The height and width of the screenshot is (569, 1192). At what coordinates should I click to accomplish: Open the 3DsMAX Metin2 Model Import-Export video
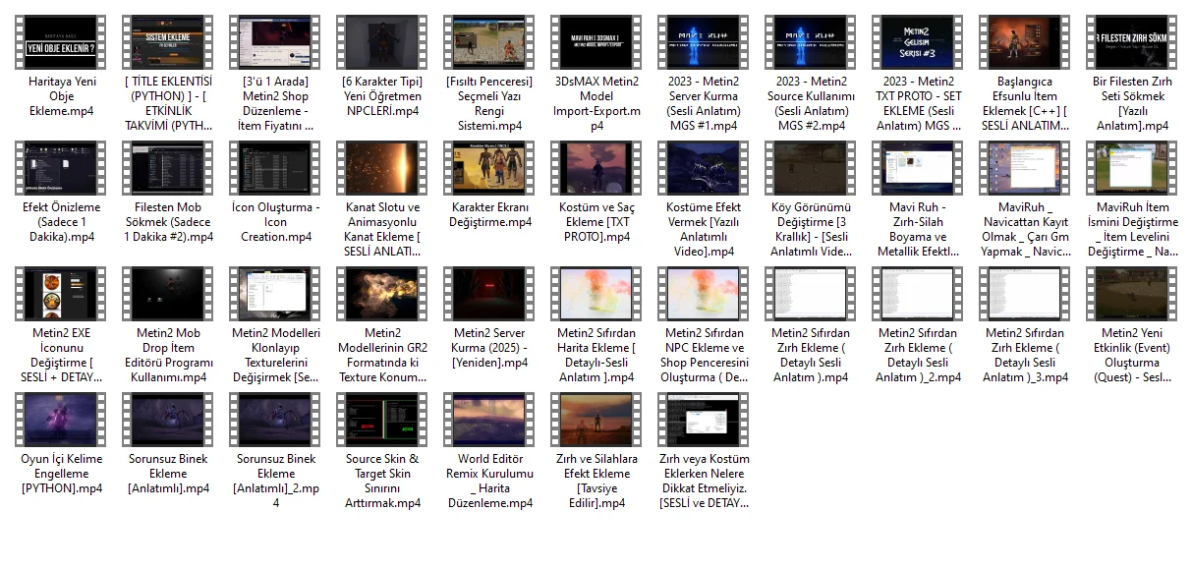click(x=596, y=42)
